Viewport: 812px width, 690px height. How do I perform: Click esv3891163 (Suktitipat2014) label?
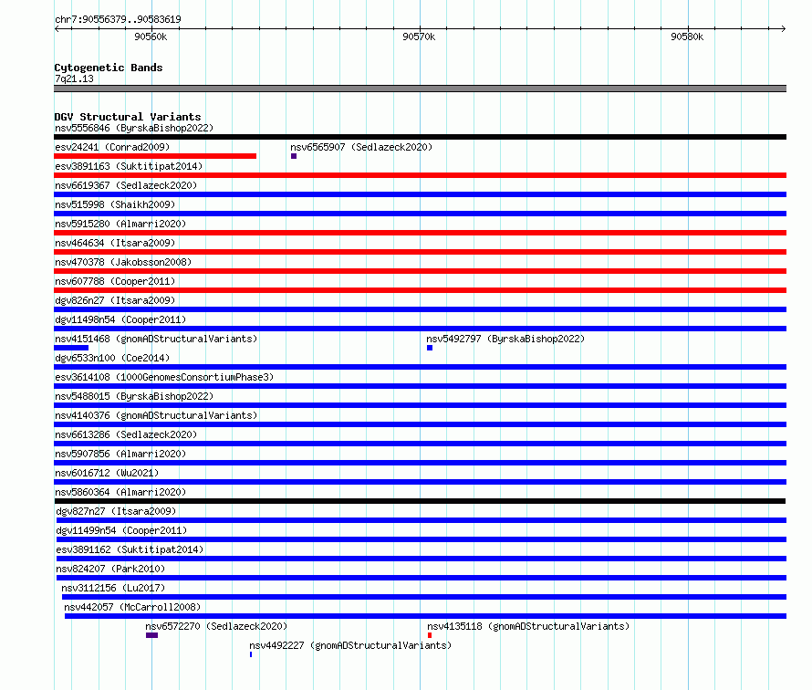coord(129,166)
